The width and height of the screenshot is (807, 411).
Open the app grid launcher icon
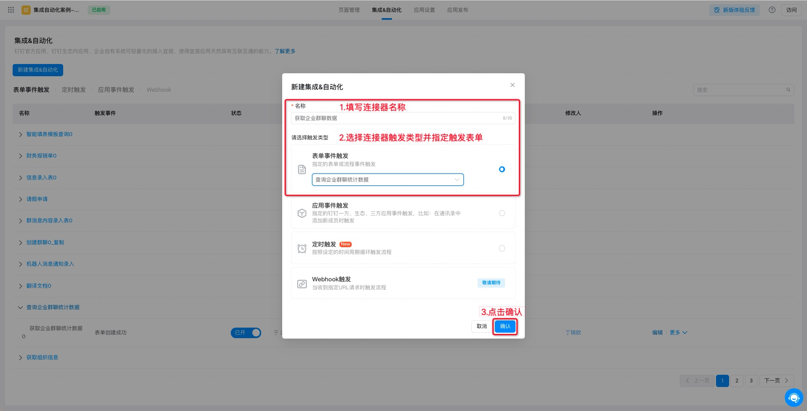(11, 10)
